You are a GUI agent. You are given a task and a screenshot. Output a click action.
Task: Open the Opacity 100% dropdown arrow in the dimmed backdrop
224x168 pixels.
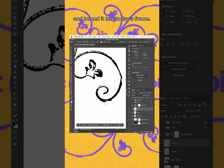(x=204, y=111)
